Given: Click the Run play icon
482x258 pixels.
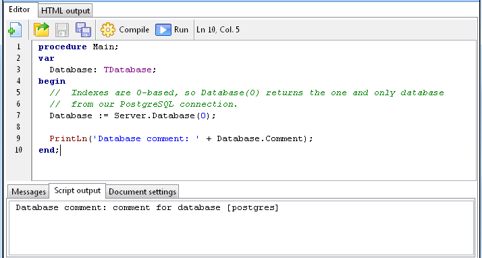Looking at the screenshot, I should (x=163, y=30).
